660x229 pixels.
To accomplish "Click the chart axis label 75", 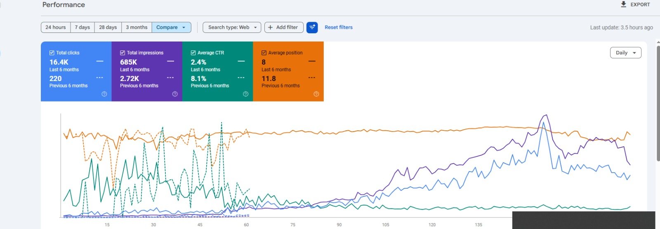I will 293,225.
